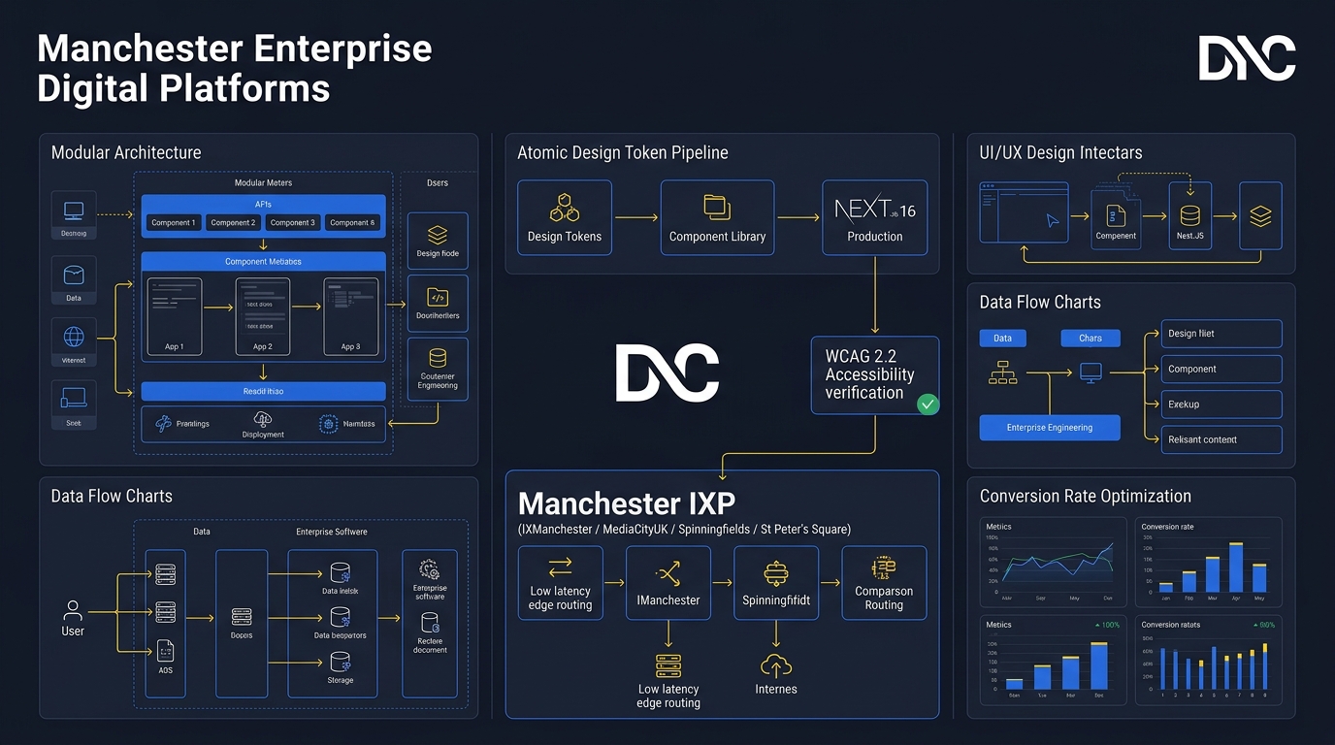Screen dimensions: 1335x745
Task: Open the Namidass gear chip icon
Action: tap(328, 424)
